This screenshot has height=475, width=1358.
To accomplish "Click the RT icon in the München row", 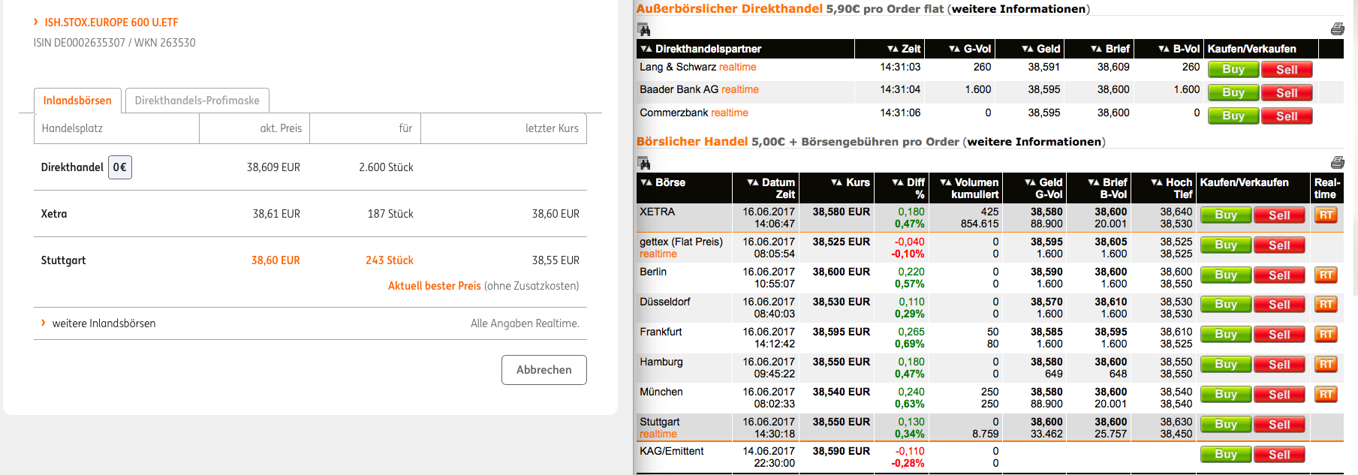I will (1326, 395).
